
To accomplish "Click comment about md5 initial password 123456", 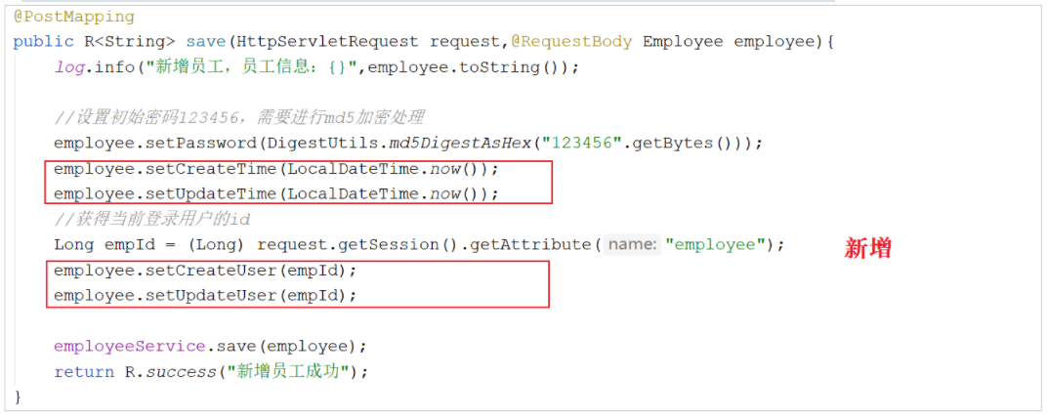I will point(238,118).
